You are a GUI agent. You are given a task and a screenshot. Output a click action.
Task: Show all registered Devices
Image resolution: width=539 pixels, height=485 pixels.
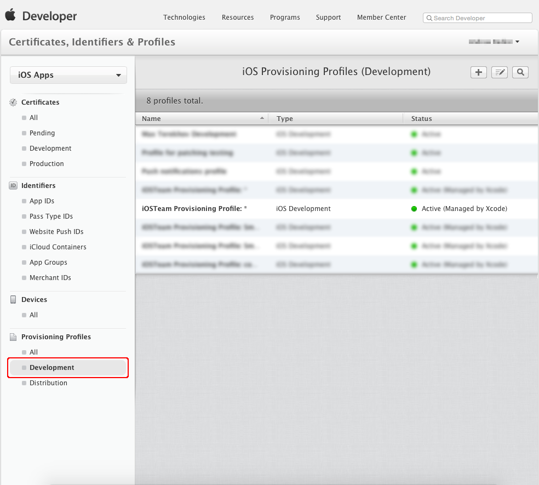tap(34, 315)
